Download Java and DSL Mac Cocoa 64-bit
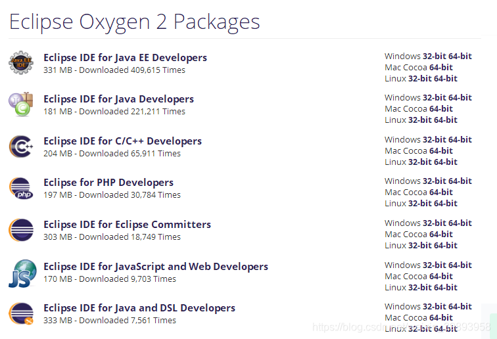 (441, 317)
